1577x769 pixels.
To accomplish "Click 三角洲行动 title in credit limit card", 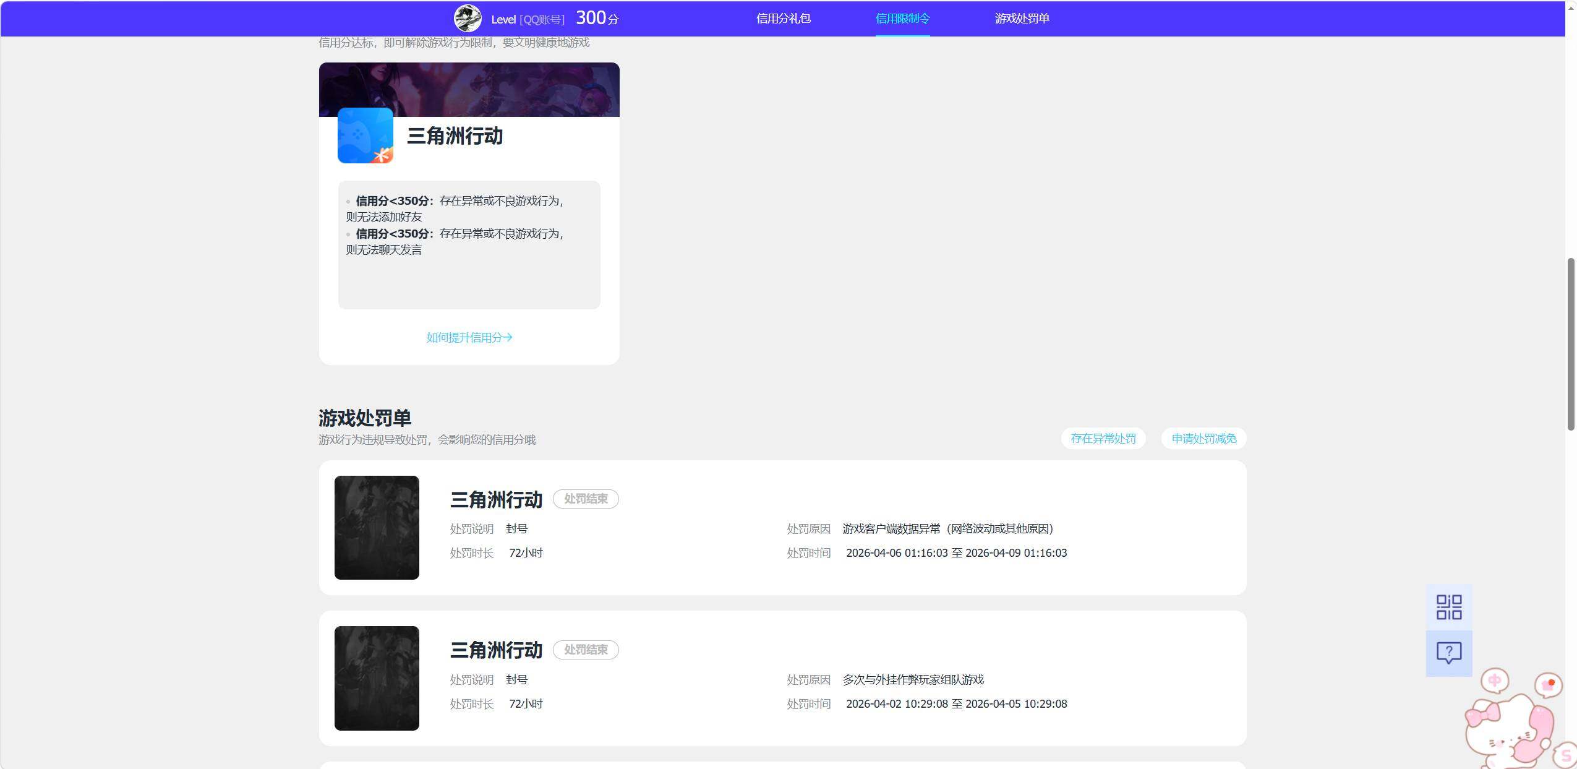I will pos(455,136).
